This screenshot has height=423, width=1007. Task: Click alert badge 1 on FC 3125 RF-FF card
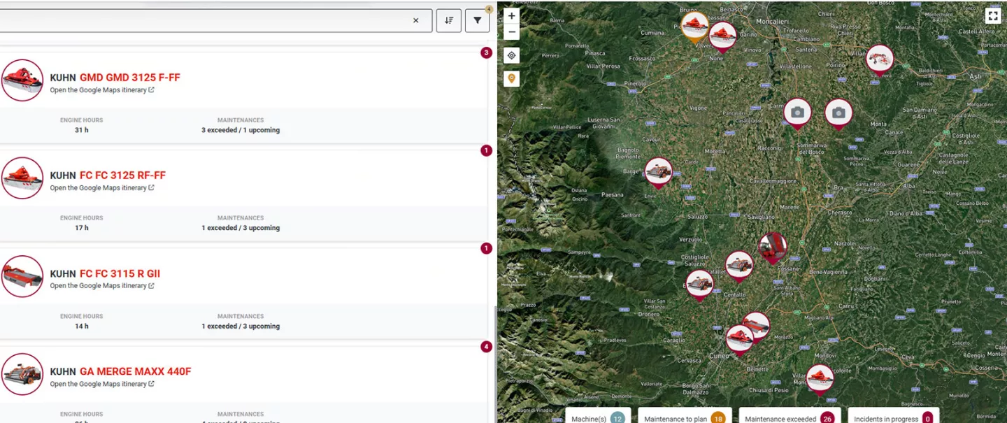point(487,150)
